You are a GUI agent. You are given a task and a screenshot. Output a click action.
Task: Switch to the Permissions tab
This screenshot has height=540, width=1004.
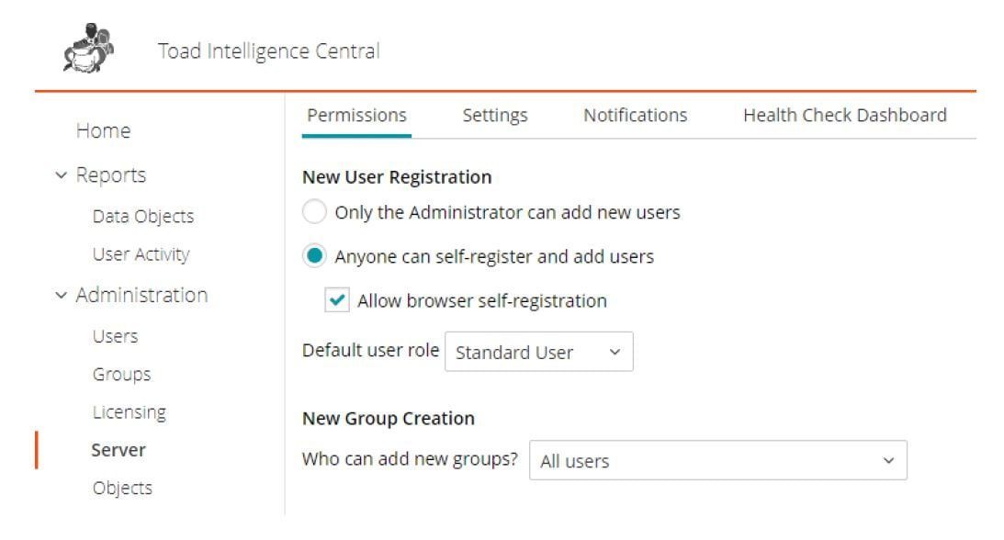point(356,115)
